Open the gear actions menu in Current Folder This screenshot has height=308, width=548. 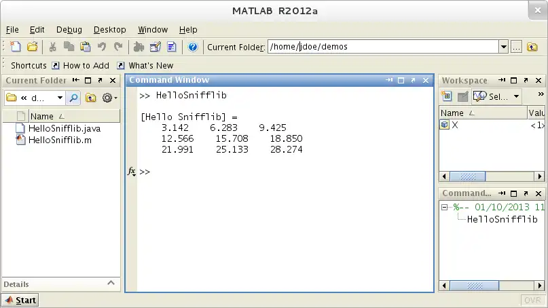109,98
